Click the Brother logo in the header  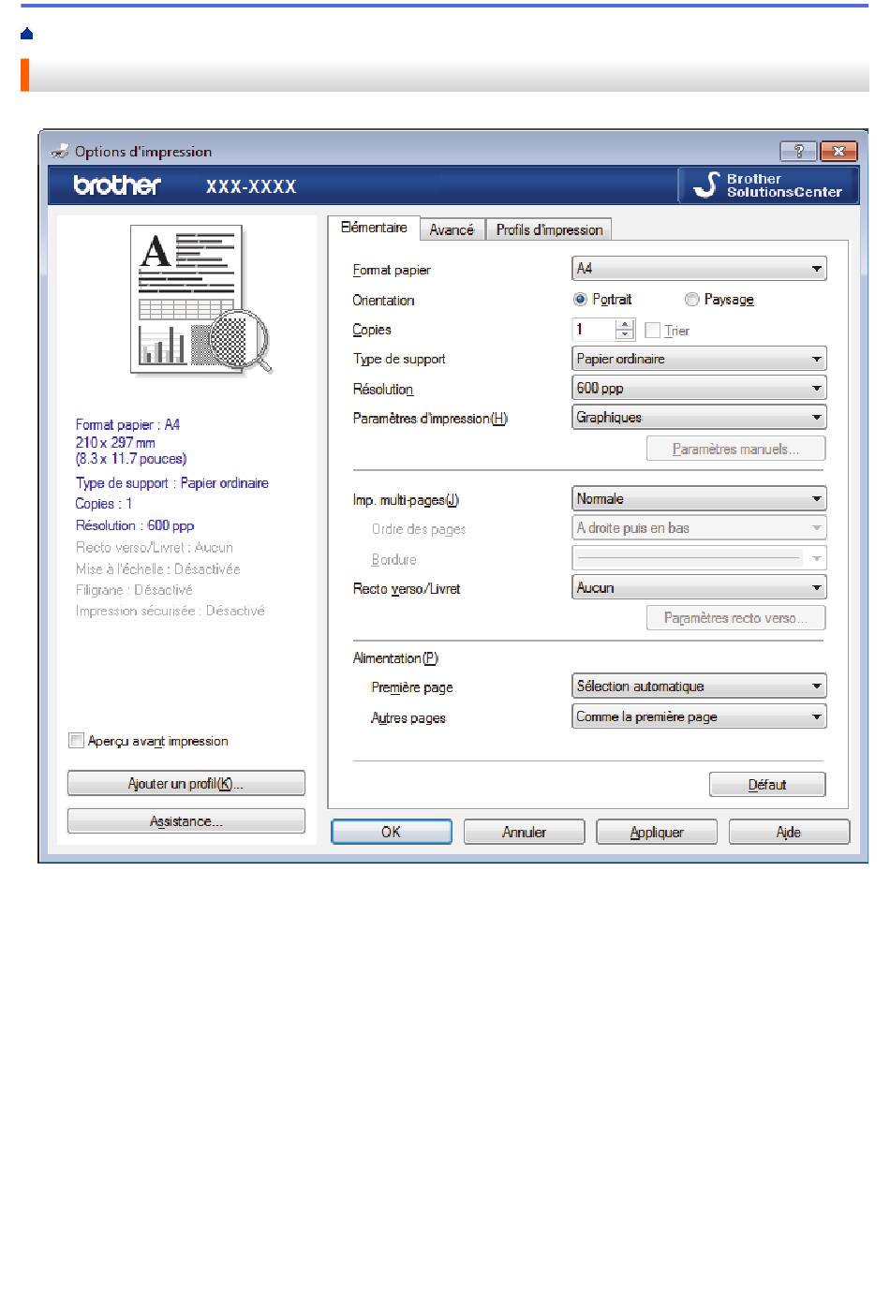tap(117, 185)
